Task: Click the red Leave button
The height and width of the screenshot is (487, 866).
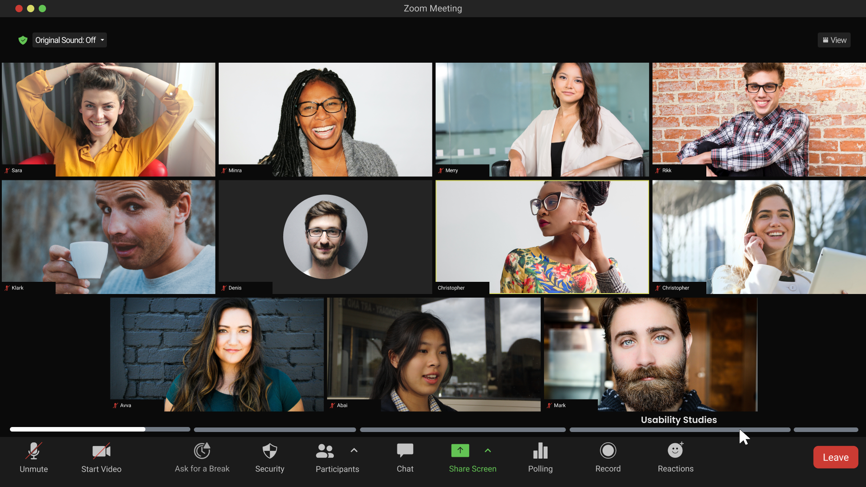Action: [835, 457]
